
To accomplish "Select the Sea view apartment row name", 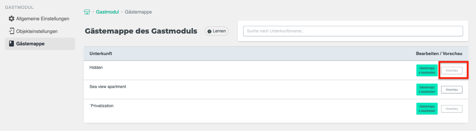I will click(108, 87).
